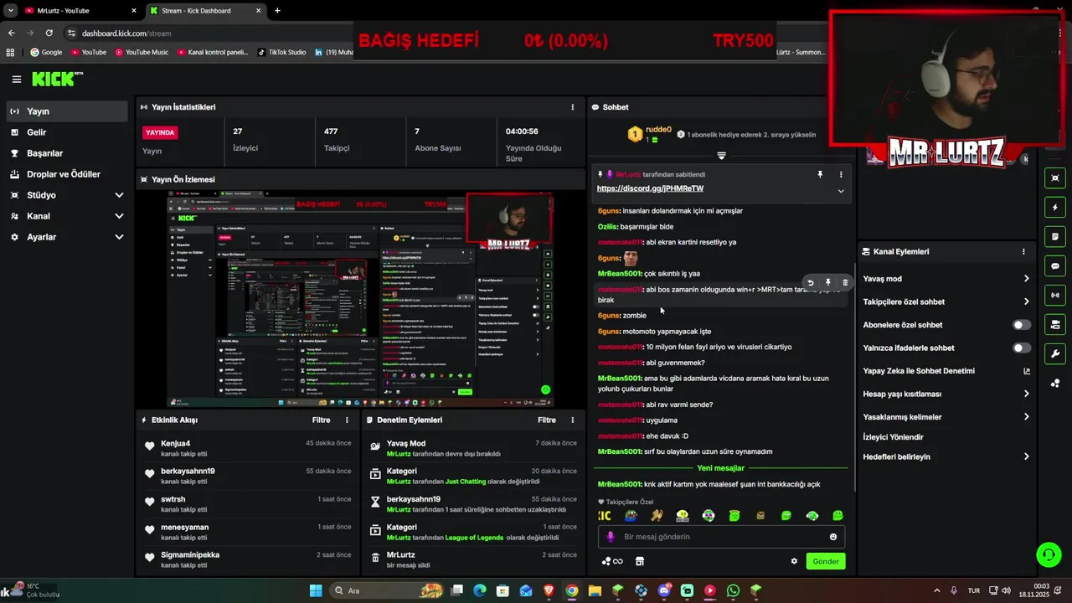Image resolution: width=1072 pixels, height=603 pixels.
Task: Open Discord from the taskbar
Action: (664, 590)
